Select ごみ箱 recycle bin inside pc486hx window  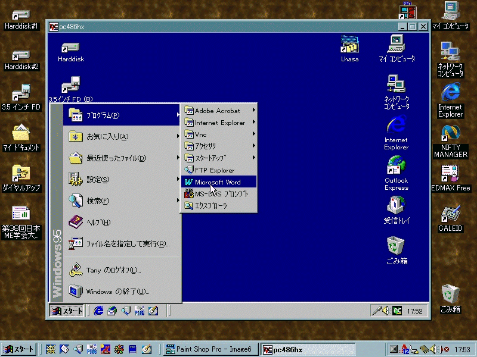click(x=397, y=250)
